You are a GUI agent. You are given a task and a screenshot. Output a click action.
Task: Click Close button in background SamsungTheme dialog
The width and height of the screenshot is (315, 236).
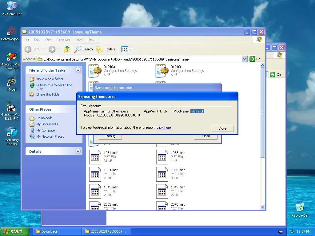pos(206,136)
